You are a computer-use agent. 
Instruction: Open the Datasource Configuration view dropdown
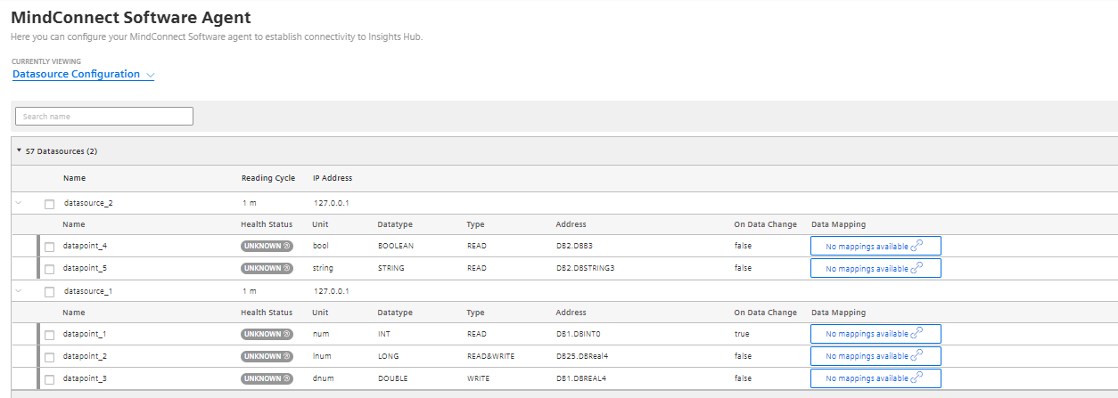[x=84, y=75]
